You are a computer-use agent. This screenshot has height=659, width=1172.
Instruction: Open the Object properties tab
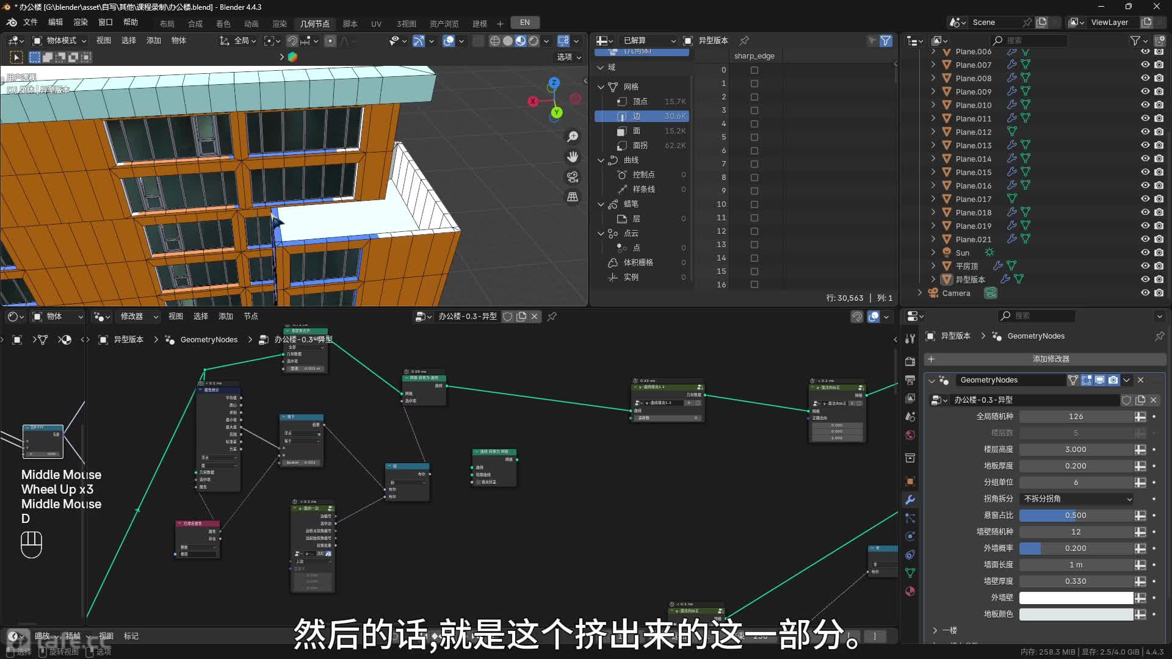click(910, 481)
